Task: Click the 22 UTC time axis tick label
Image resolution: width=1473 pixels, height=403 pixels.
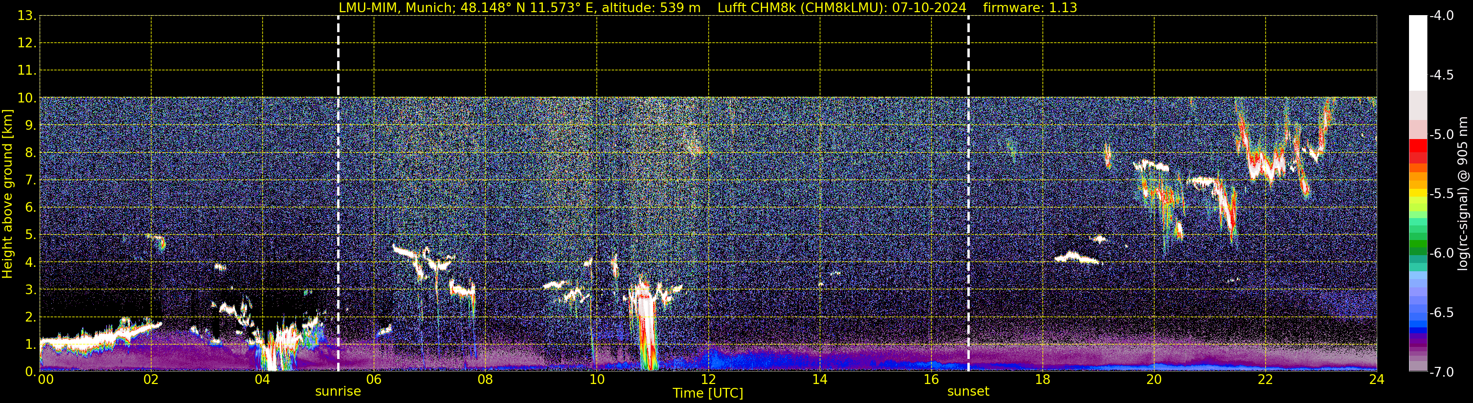Action: point(1265,380)
